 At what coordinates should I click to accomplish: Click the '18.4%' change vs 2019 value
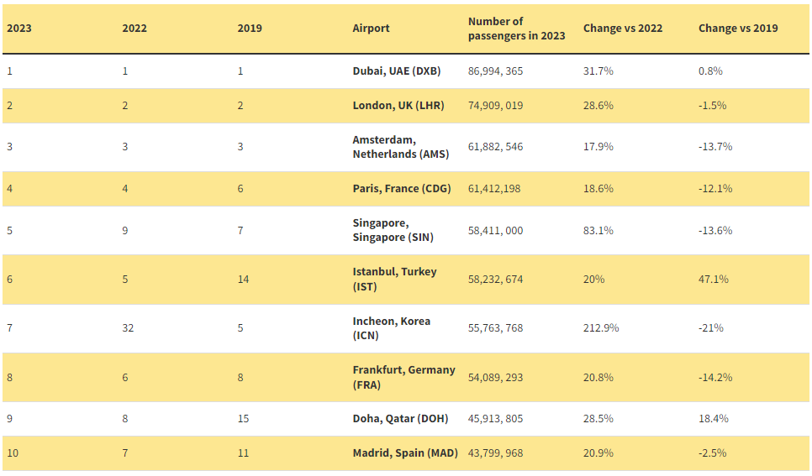714,419
